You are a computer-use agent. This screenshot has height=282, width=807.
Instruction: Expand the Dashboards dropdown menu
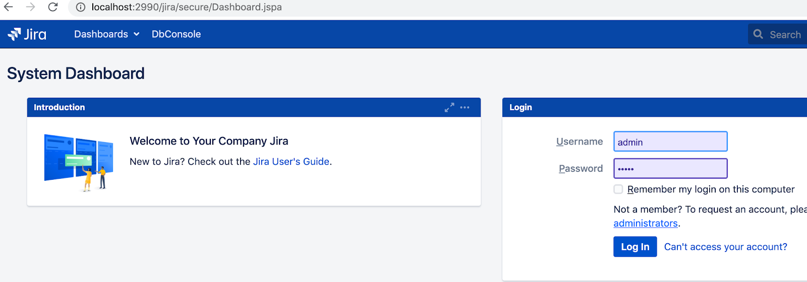106,34
